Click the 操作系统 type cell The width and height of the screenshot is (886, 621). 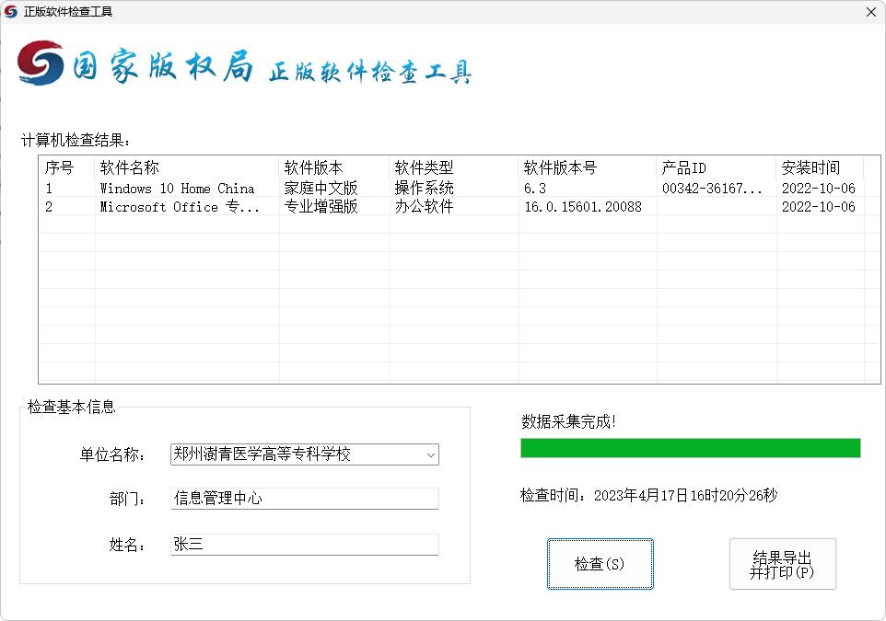coord(425,188)
